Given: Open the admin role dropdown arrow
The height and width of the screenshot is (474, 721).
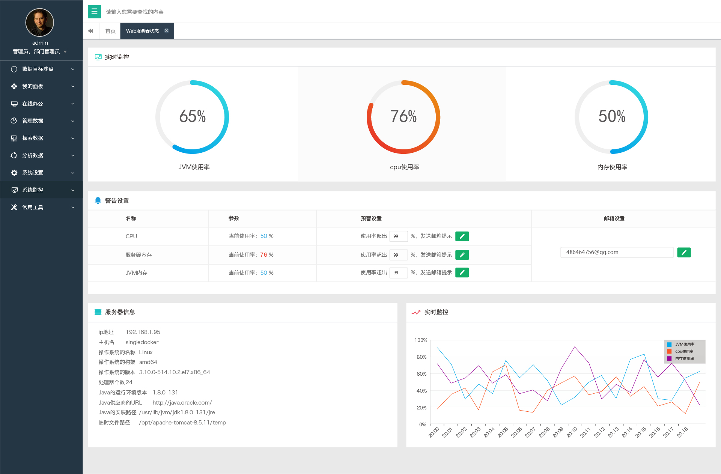Looking at the screenshot, I should (x=65, y=52).
